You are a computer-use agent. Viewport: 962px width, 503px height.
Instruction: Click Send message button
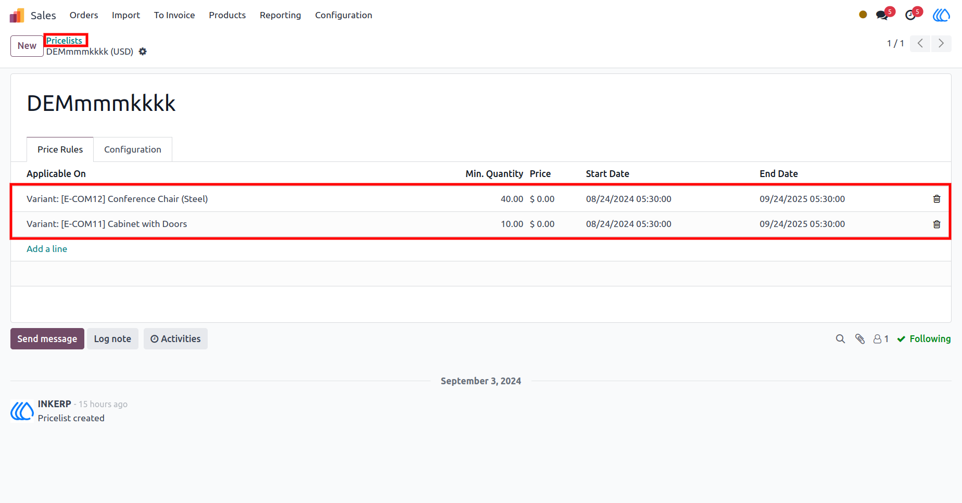[47, 339]
